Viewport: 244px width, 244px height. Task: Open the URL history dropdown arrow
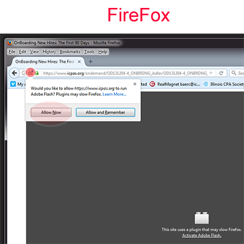(211, 73)
